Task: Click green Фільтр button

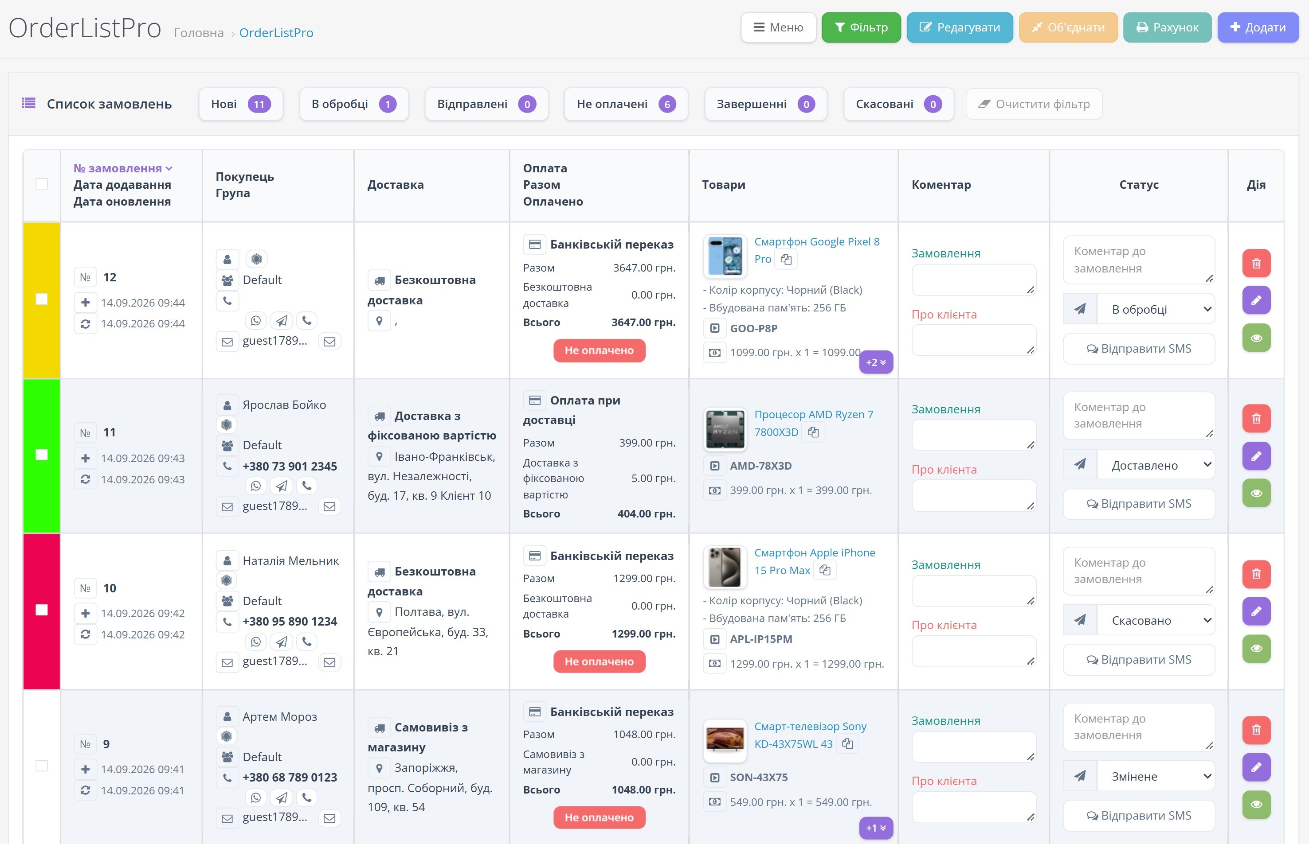Action: 861,27
